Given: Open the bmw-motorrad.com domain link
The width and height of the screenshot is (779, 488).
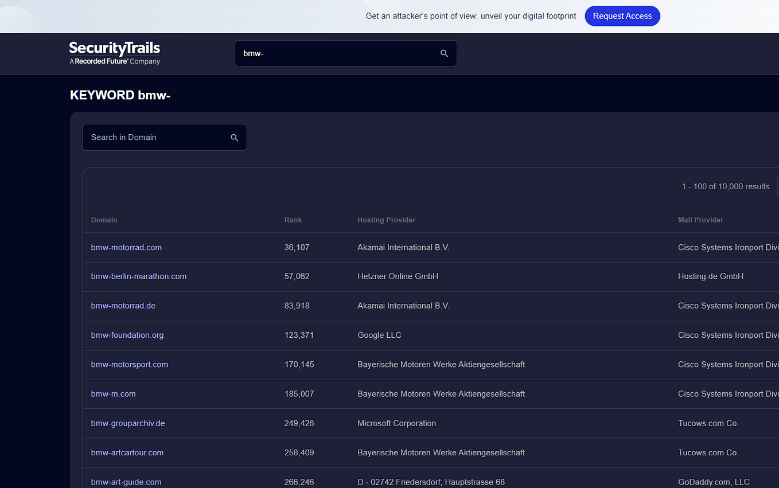Looking at the screenshot, I should click(x=126, y=247).
